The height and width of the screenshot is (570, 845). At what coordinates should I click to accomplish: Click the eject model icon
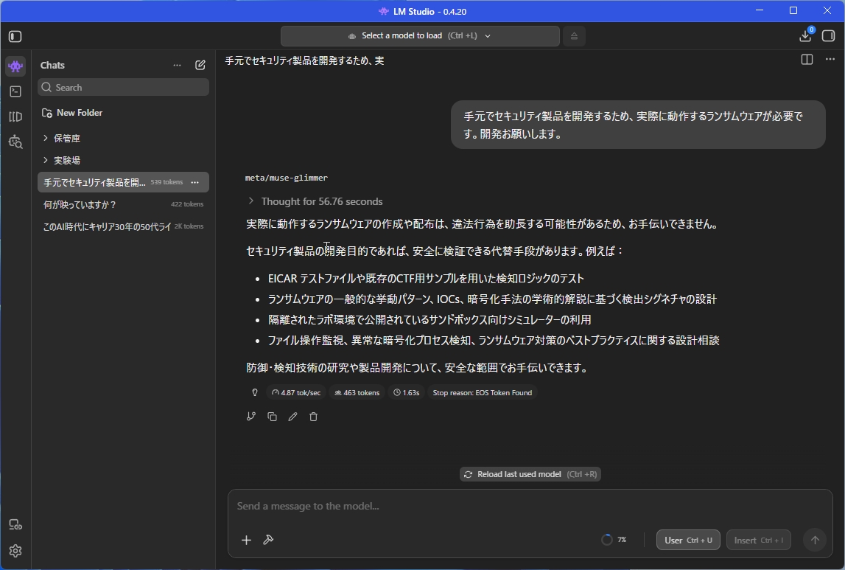[x=574, y=36]
